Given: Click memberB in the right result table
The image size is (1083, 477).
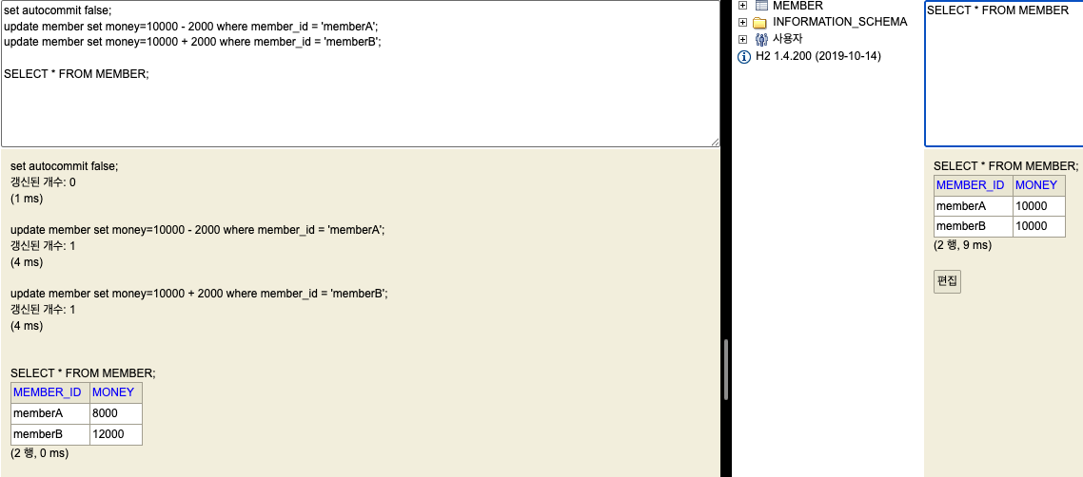Looking at the screenshot, I should point(974,227).
